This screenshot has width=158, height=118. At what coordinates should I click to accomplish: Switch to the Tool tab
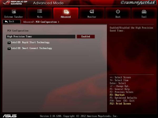click(144, 13)
